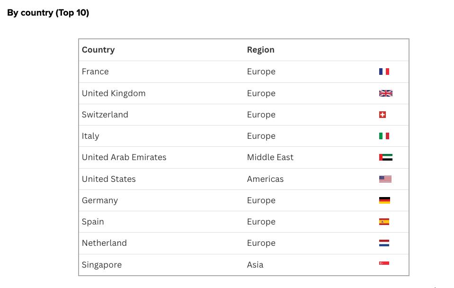454x288 pixels.
Task: Click the United Kingdom flag icon
Action: pos(385,93)
